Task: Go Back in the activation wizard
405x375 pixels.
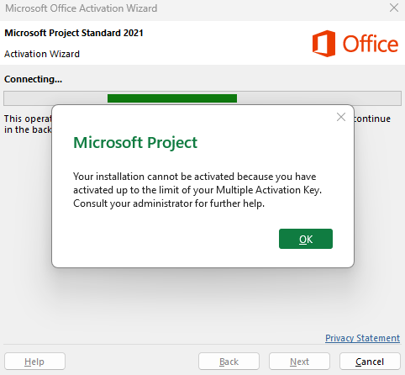Action: 229,362
